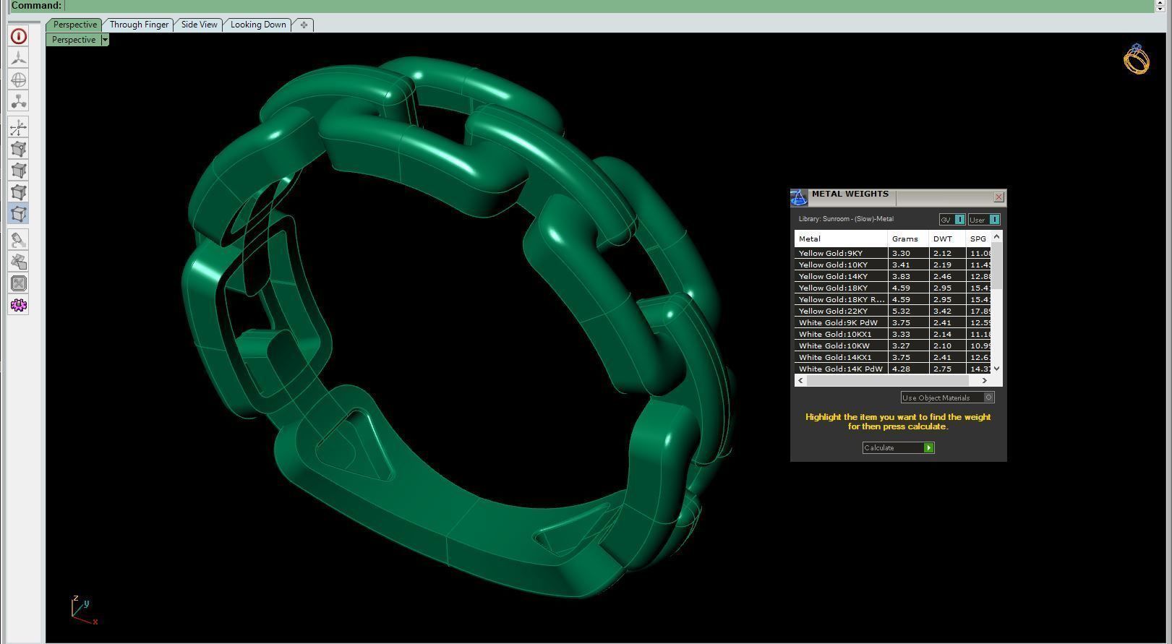
Task: Click the material swatch polygon icon
Action: [x=19, y=262]
